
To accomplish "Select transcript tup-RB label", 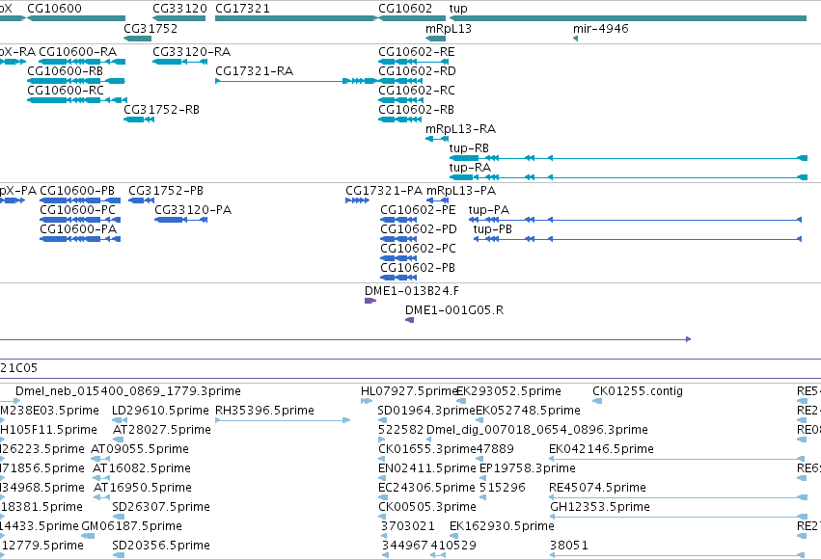I will click(x=469, y=148).
